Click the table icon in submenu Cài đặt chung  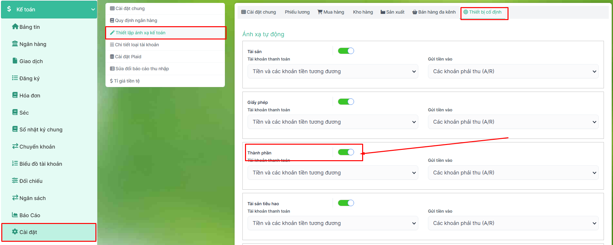112,8
